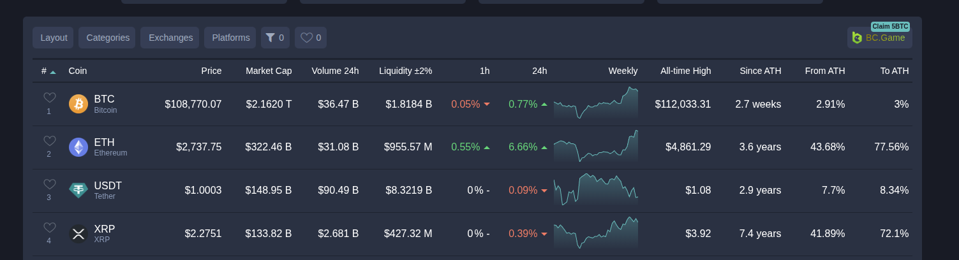The width and height of the screenshot is (959, 260).
Task: Favorite Ethereum with its heart icon
Action: coord(50,141)
